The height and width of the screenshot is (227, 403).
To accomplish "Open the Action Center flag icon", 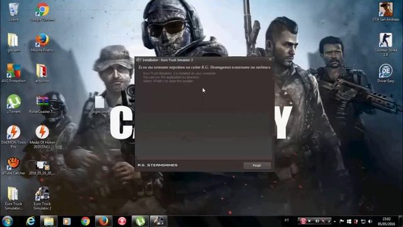I will (342, 221).
